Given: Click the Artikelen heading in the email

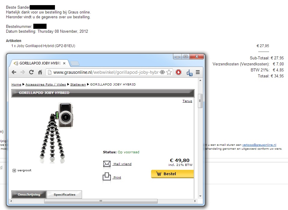Looking at the screenshot, I should coord(14,41).
